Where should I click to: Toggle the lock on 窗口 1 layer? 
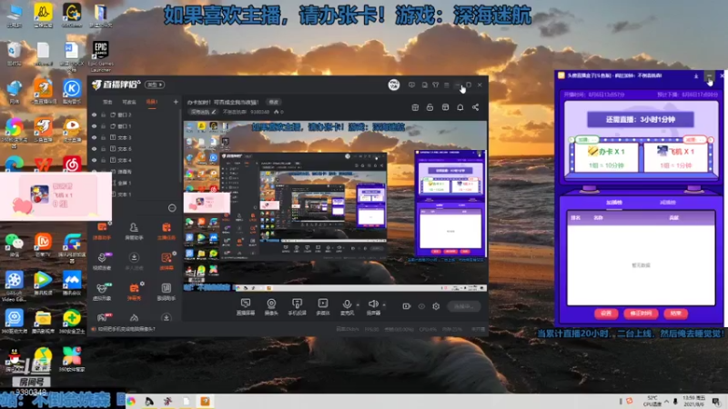(103, 126)
